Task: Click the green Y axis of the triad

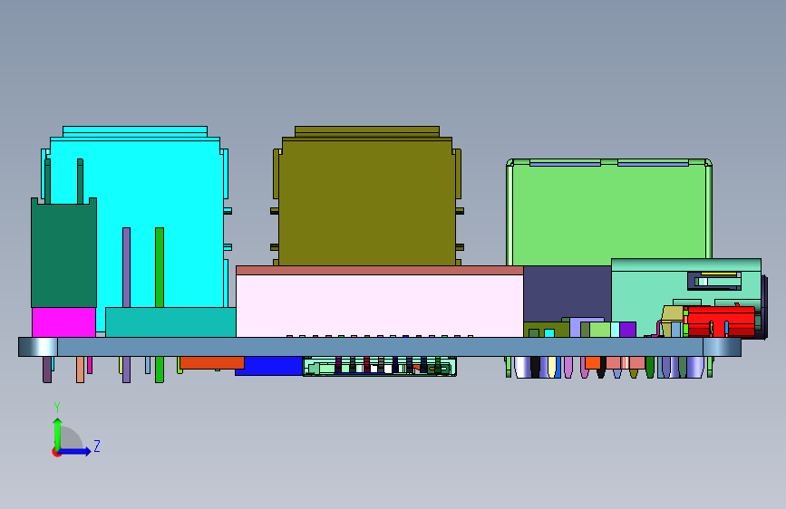Action: point(58,433)
